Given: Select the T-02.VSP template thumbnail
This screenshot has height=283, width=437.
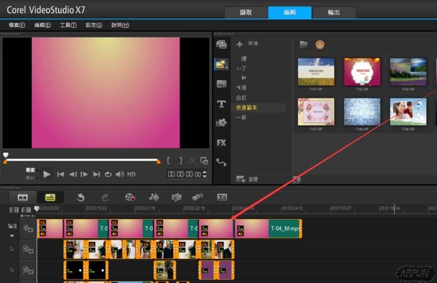Looking at the screenshot, I should [362, 72].
